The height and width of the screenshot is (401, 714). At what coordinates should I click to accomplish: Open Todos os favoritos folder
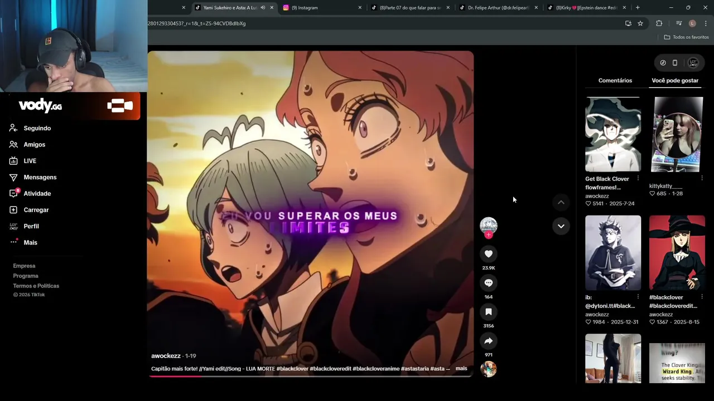pyautogui.click(x=686, y=37)
